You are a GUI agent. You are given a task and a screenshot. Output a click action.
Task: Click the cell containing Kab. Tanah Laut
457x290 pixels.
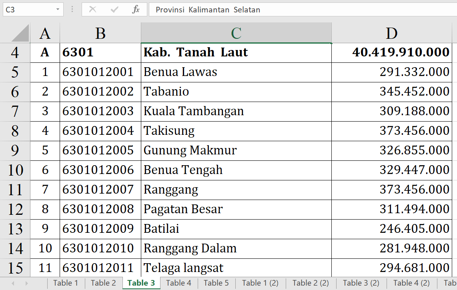point(236,52)
